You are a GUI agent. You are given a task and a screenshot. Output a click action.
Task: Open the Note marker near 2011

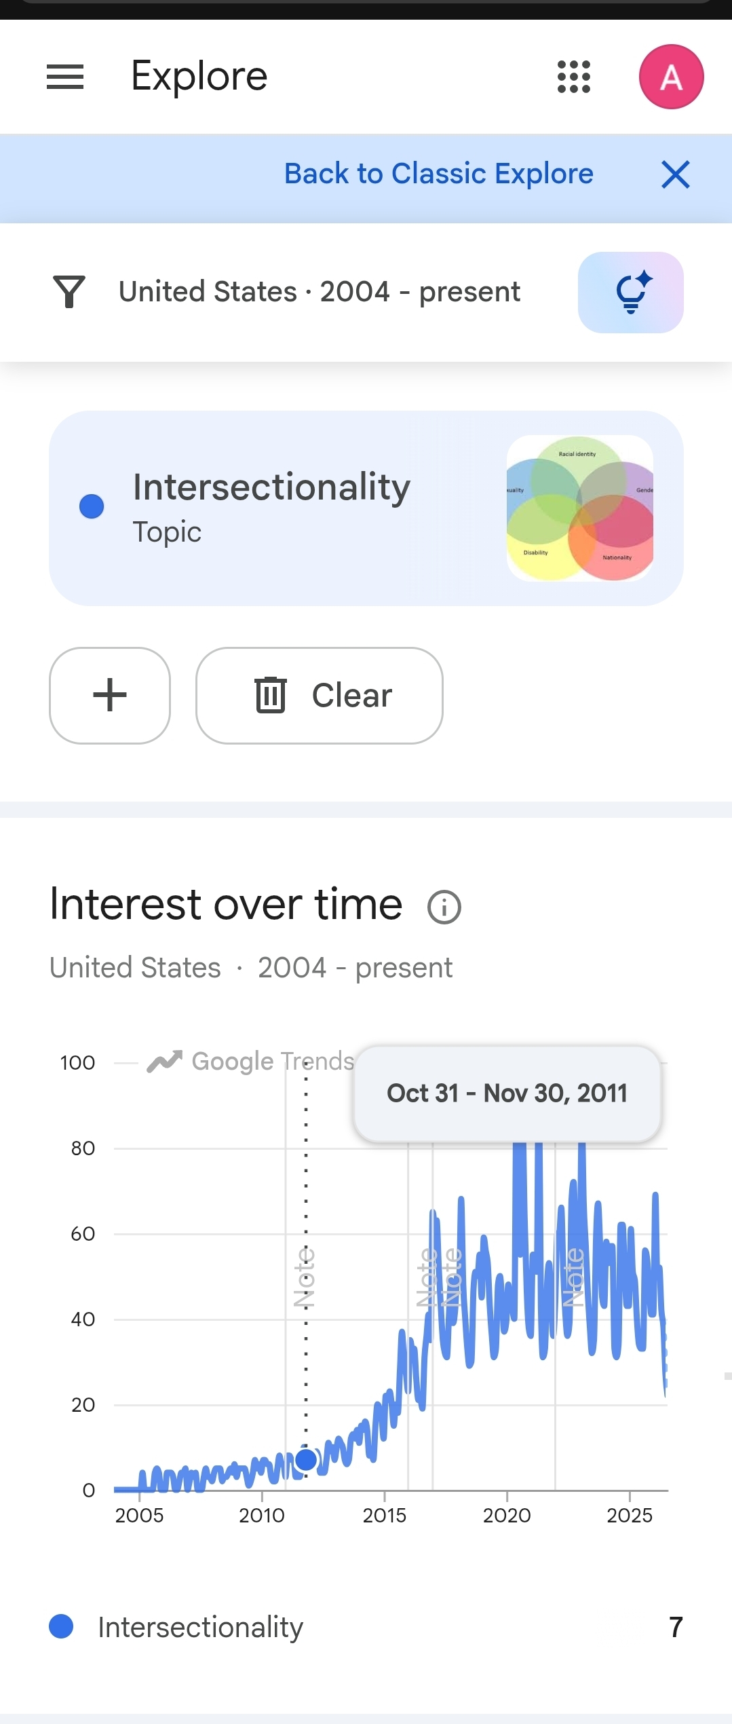pyautogui.click(x=304, y=1277)
